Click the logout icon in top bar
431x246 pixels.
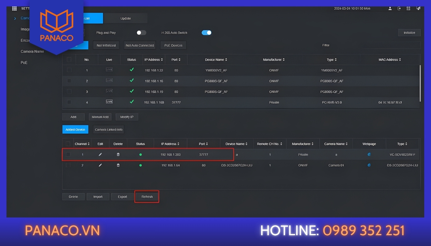tap(399, 9)
